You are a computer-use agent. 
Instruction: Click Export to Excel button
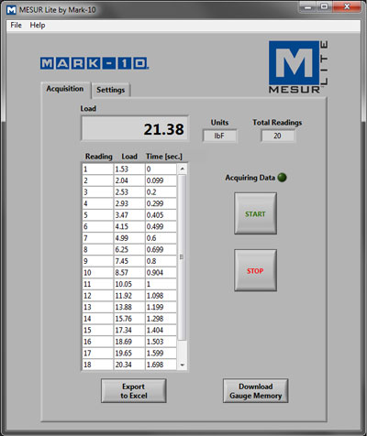coord(134,391)
